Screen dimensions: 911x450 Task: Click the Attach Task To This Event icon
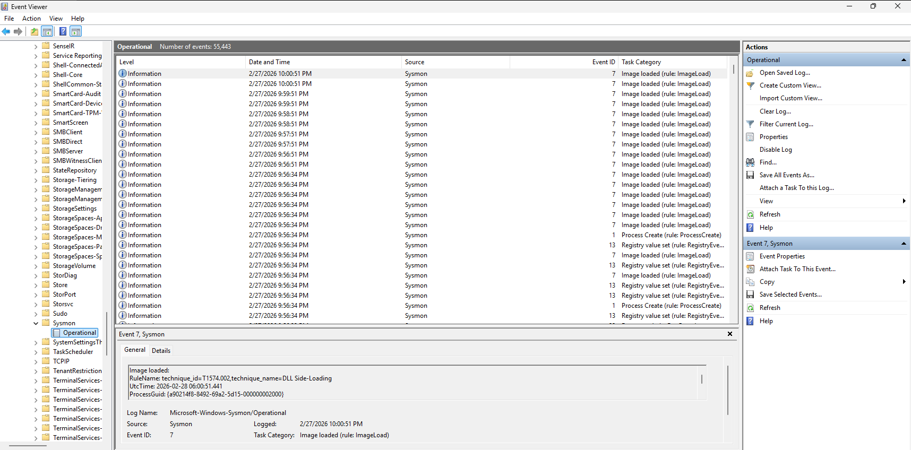pos(750,269)
